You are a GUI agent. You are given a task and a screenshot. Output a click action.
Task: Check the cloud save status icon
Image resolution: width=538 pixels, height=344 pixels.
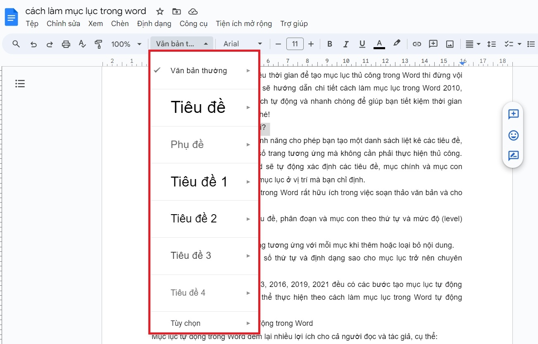click(x=193, y=11)
